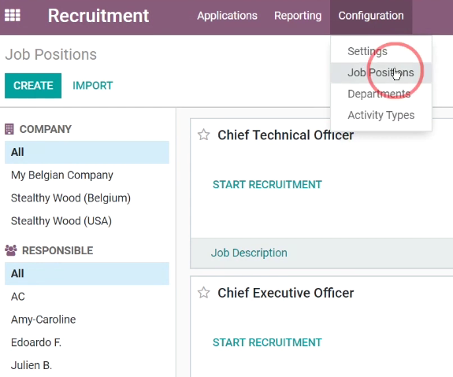Open the Configuration dropdown menu
The image size is (453, 377).
371,16
